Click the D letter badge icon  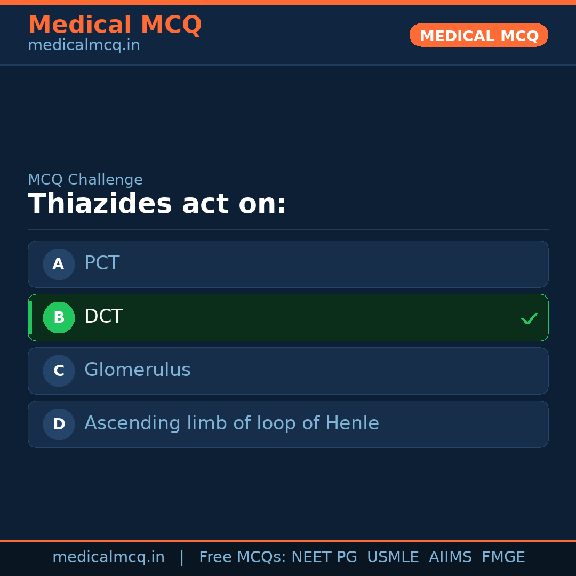59,424
